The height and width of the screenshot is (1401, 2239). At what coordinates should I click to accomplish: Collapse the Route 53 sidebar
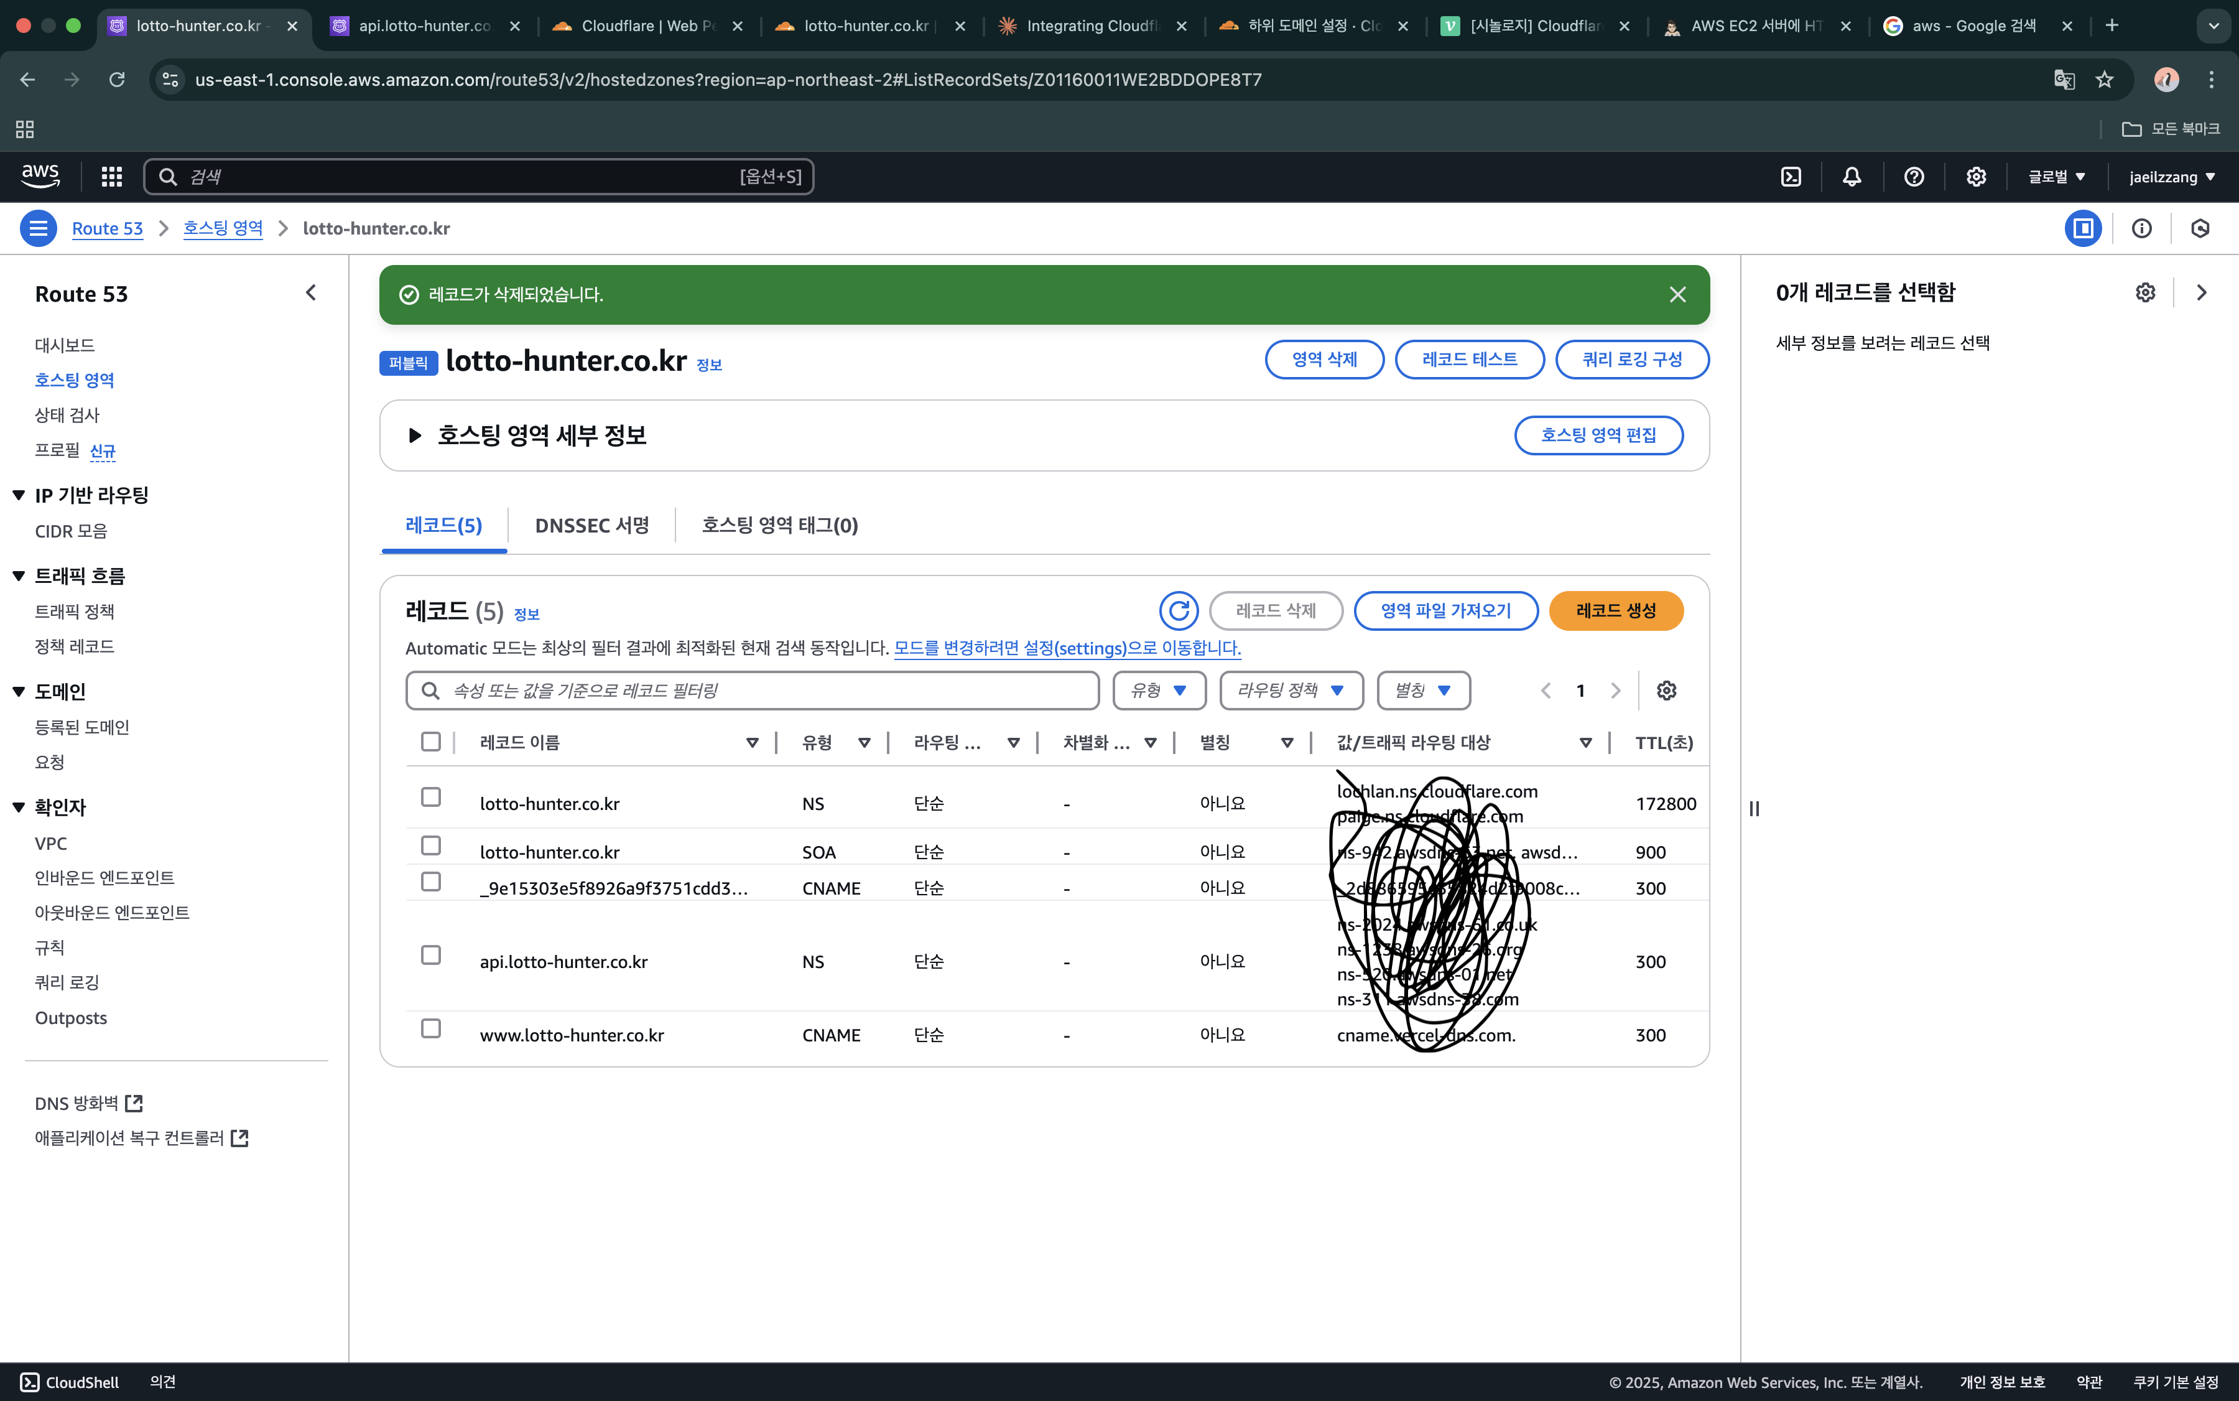pos(311,293)
